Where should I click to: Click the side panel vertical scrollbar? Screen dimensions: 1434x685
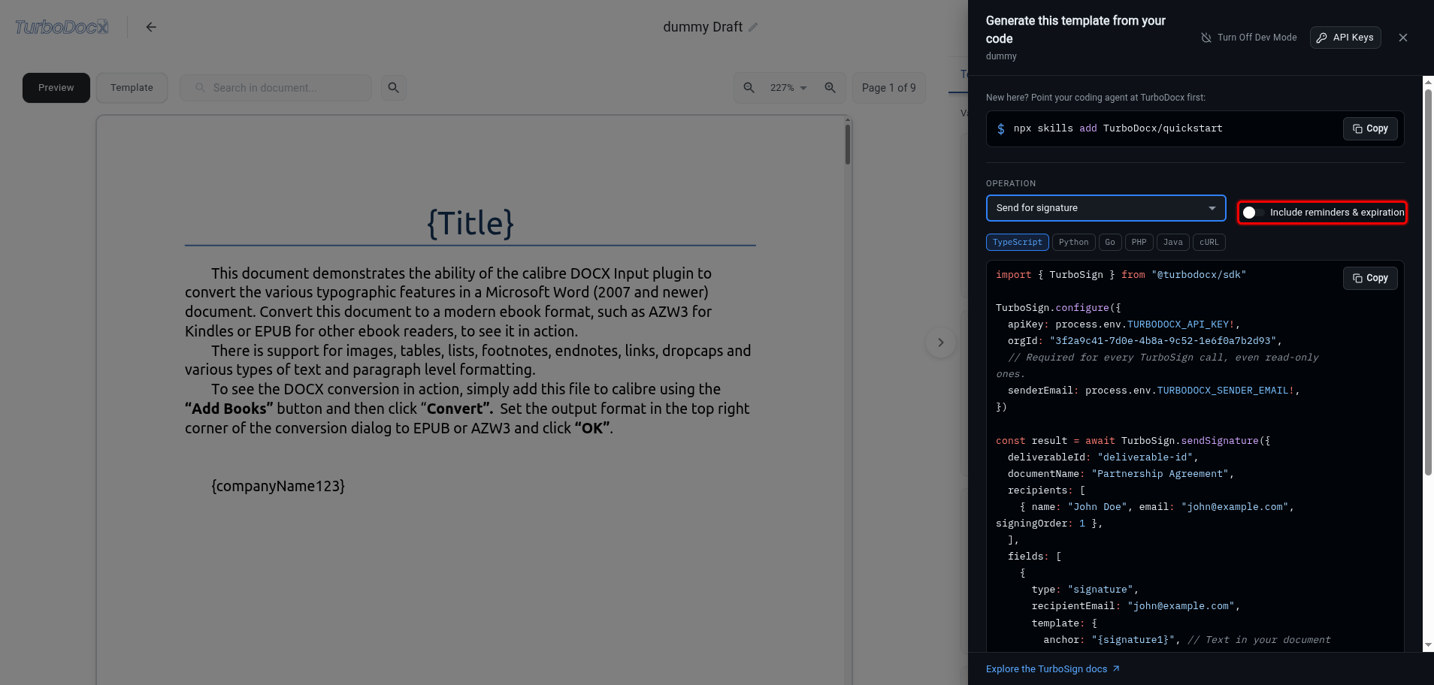click(x=1428, y=282)
